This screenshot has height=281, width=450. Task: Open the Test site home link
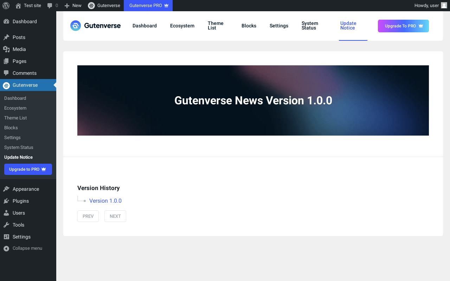tap(28, 6)
